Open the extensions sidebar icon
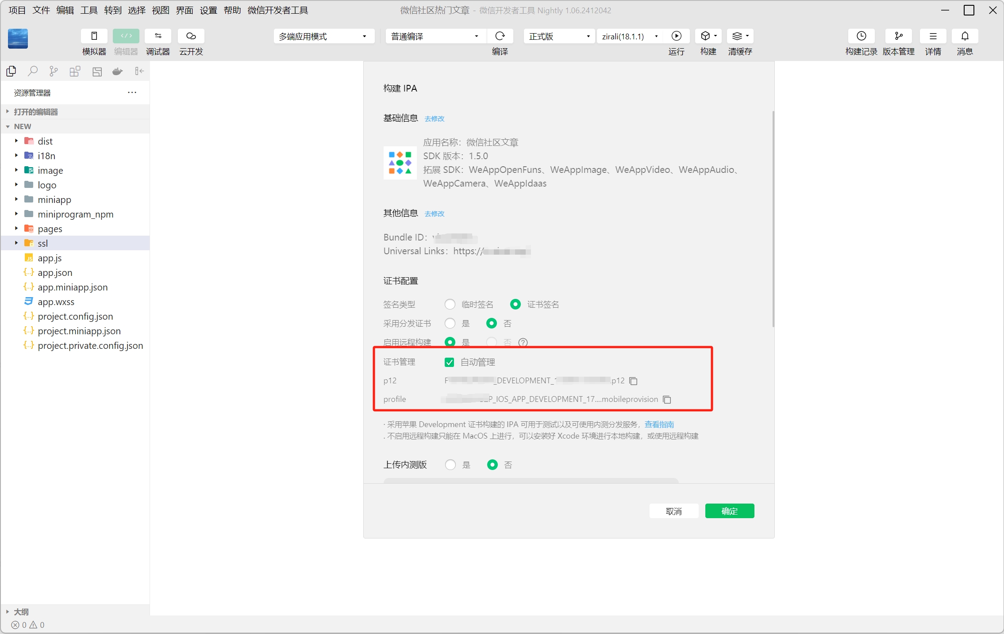 (x=75, y=71)
